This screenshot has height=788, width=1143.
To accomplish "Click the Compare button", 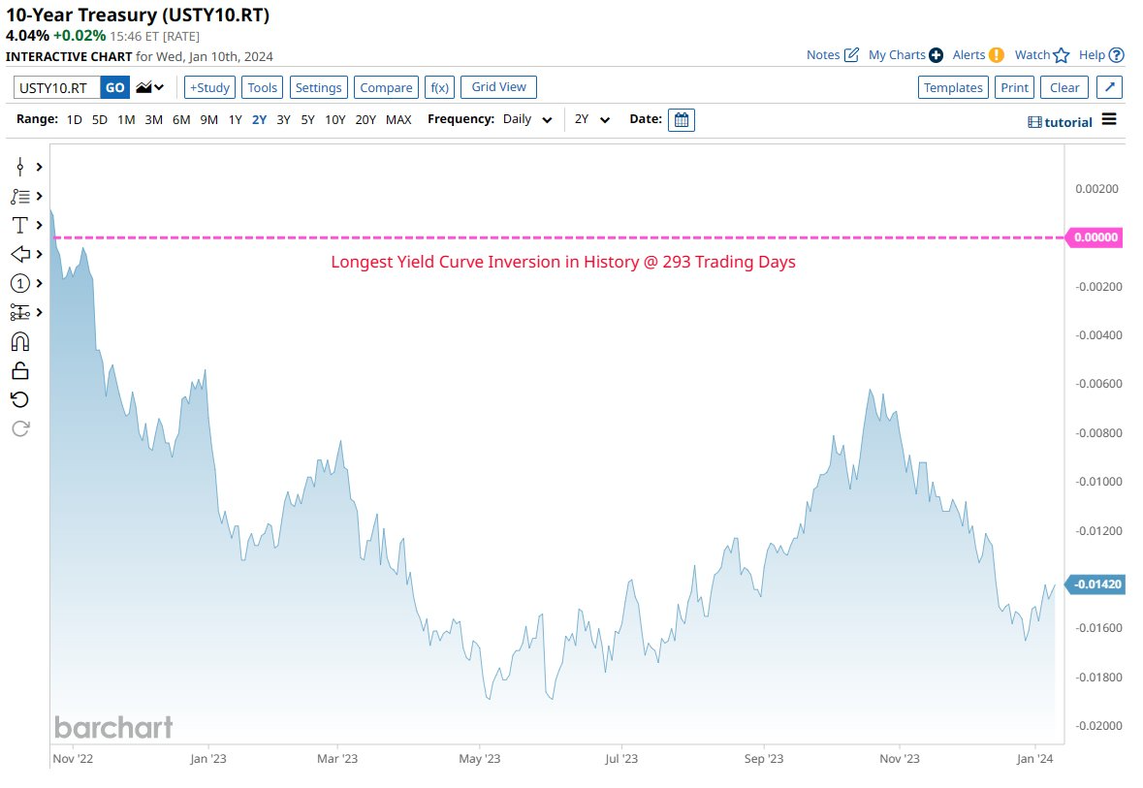I will [387, 87].
